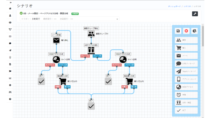Add a 終了 checkmark node from the palette

click(186, 110)
